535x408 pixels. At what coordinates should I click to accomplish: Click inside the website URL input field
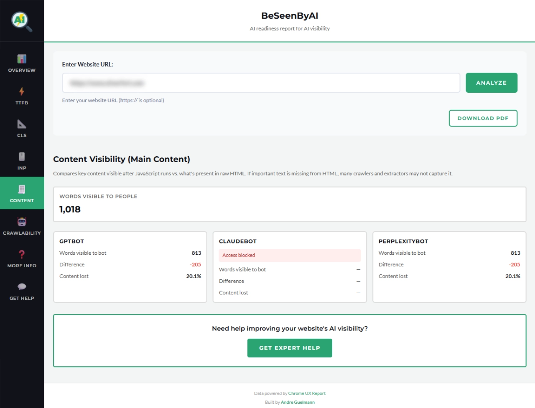(x=261, y=83)
